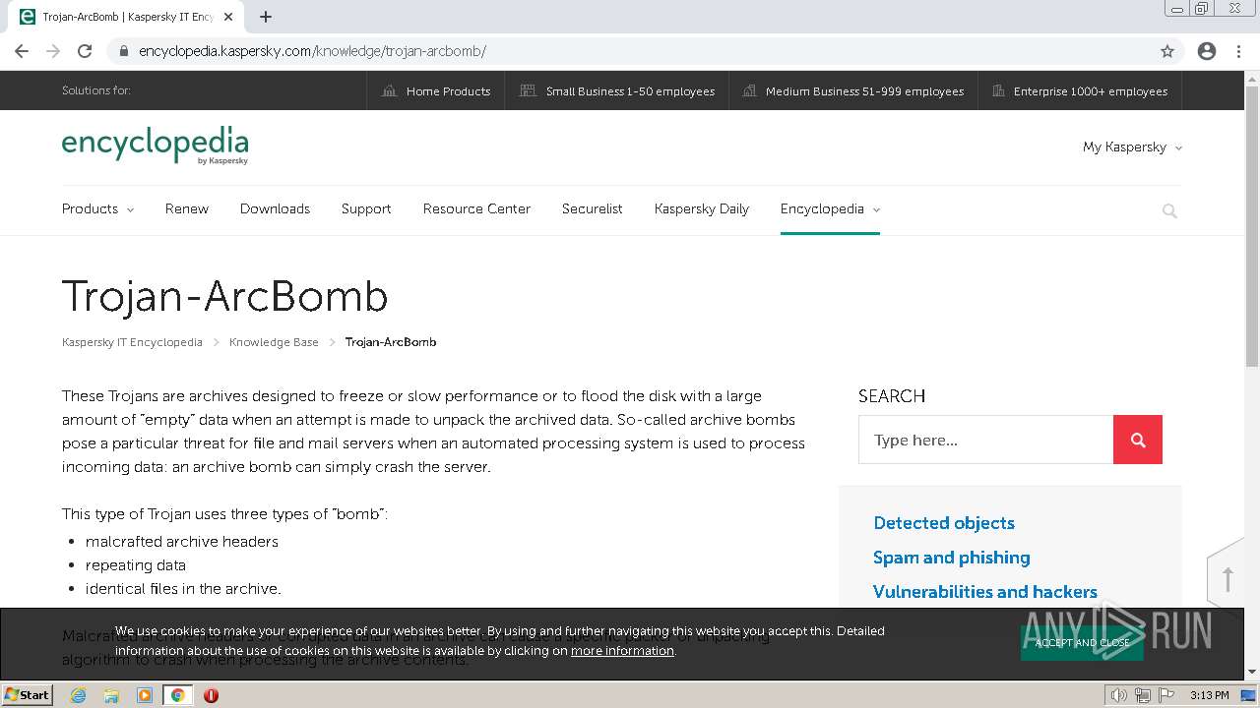Close the Trojan-ArcBomb browser tab

coord(228,17)
